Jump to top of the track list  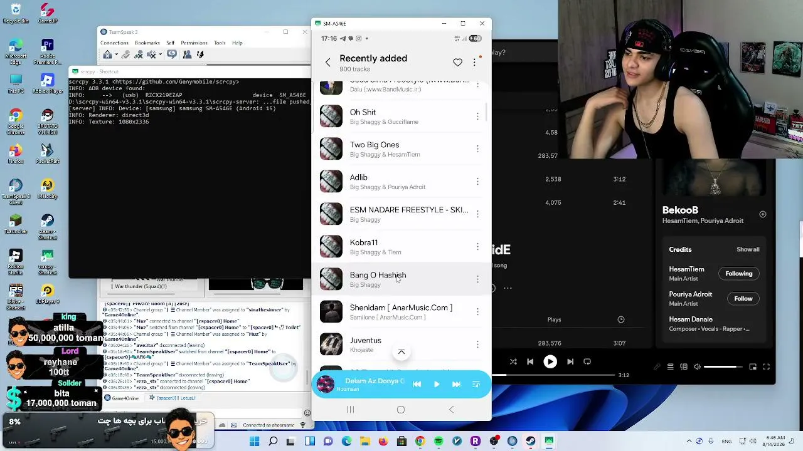[401, 352]
